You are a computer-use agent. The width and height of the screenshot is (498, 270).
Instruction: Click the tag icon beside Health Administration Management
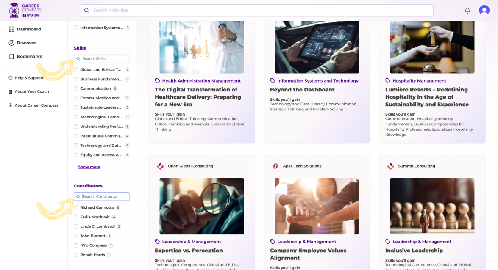click(157, 81)
